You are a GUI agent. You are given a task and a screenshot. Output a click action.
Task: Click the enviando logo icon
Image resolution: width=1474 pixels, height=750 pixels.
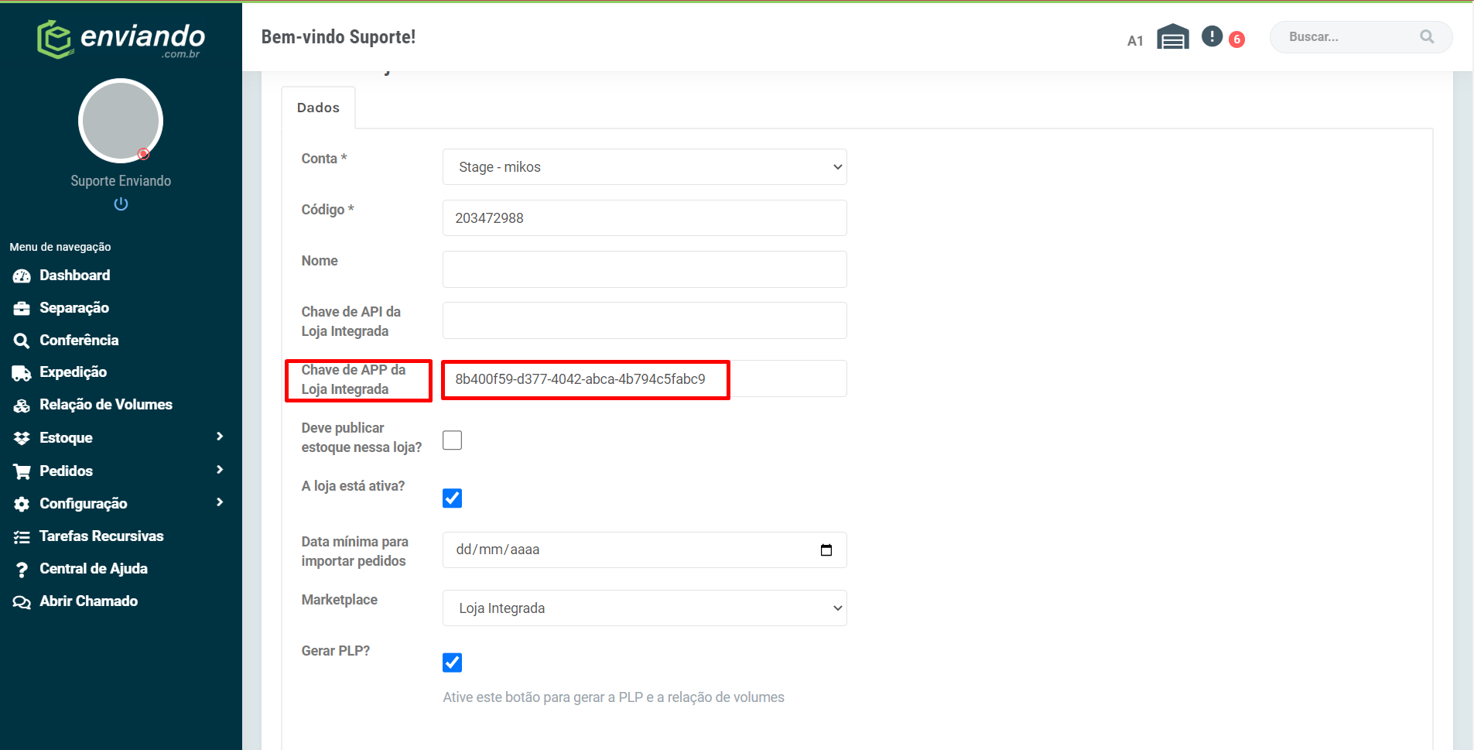[x=54, y=39]
